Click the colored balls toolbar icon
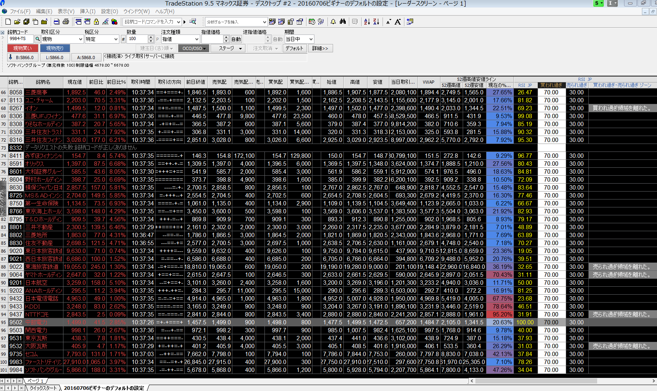Image resolution: width=657 pixels, height=391 pixels. pyautogui.click(x=114, y=21)
